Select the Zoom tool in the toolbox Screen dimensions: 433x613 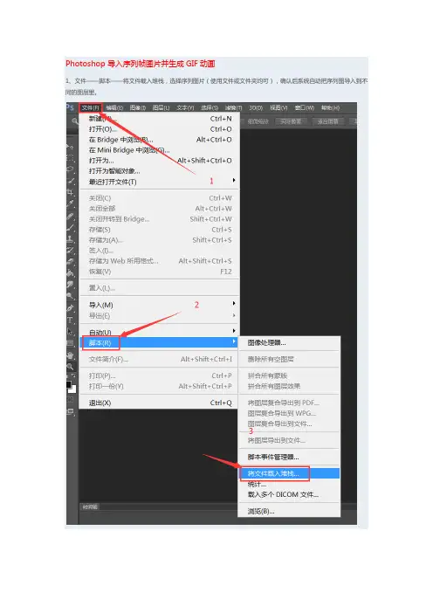[x=71, y=367]
